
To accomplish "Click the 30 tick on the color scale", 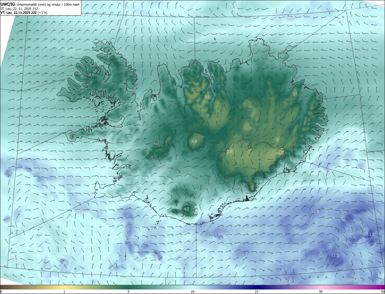I will click(321, 292).
